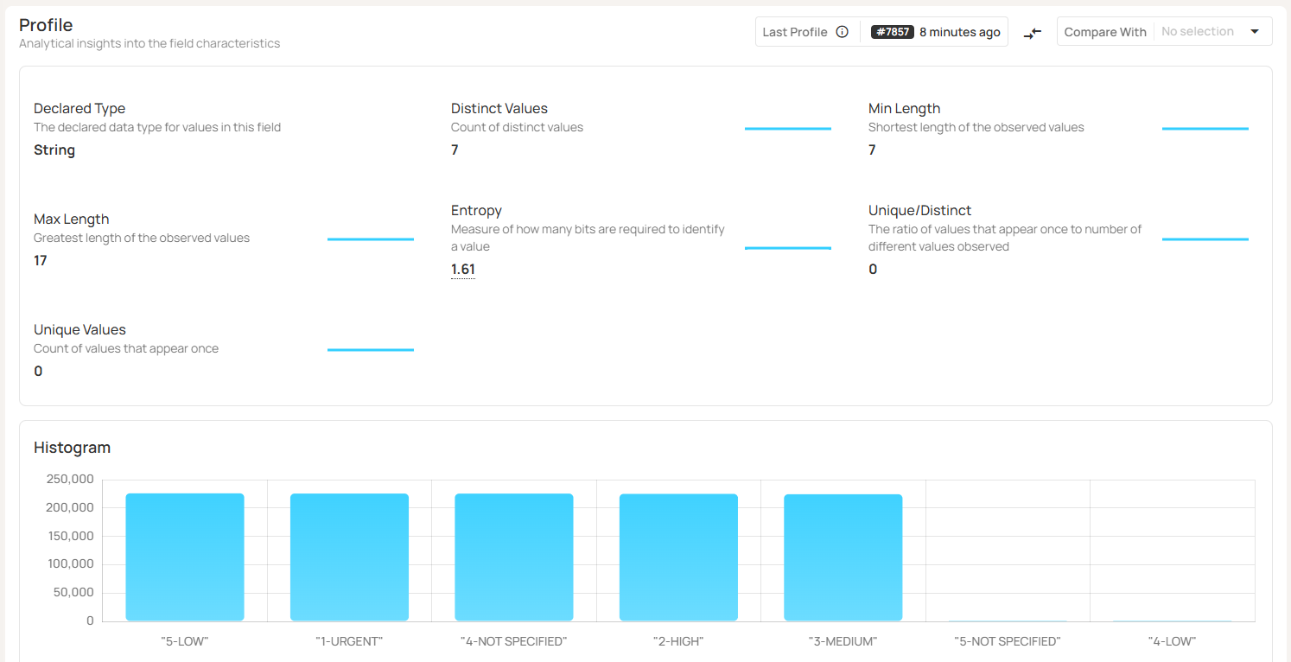Select the #7857 profile run badge
The width and height of the screenshot is (1291, 662).
(892, 31)
